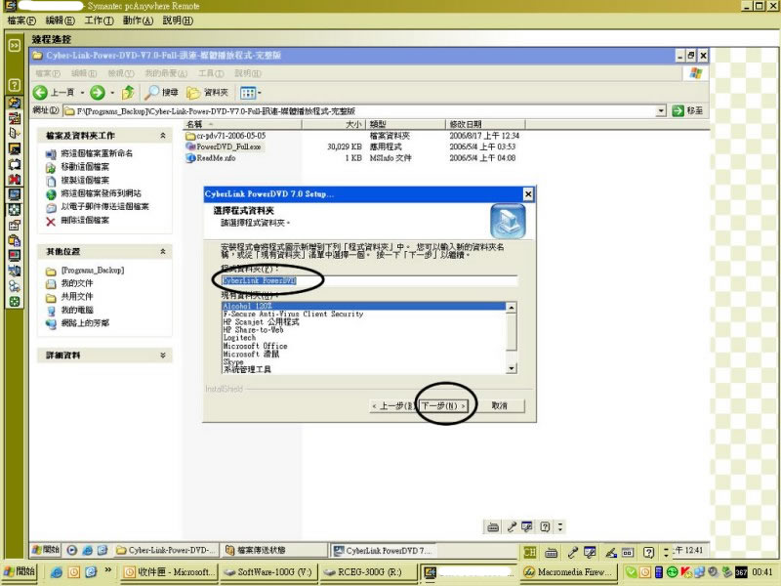Collapse the 檔案及資料夾工作 panel
This screenshot has width=781, height=586.
[x=162, y=136]
